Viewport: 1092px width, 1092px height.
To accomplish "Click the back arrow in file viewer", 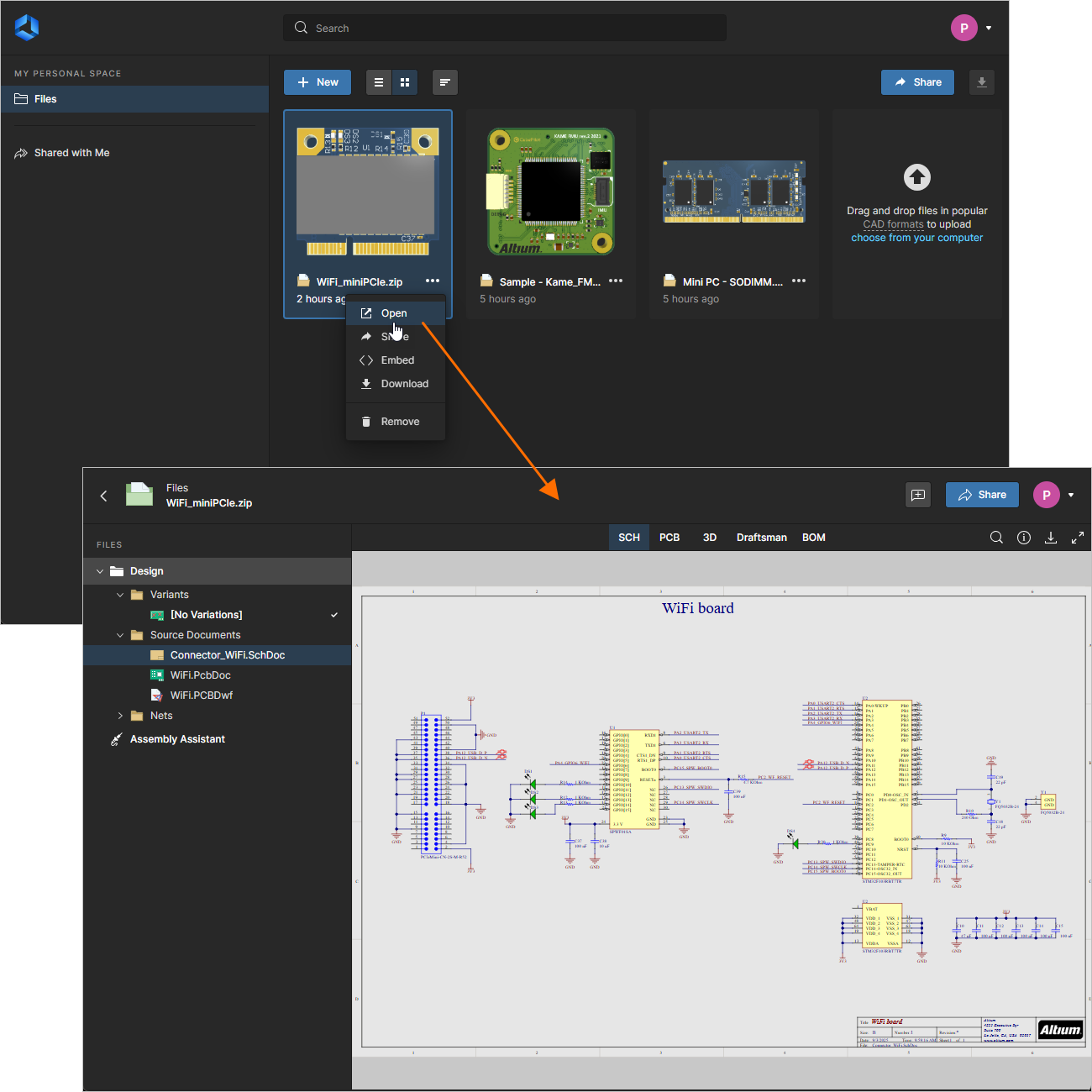I will [104, 496].
